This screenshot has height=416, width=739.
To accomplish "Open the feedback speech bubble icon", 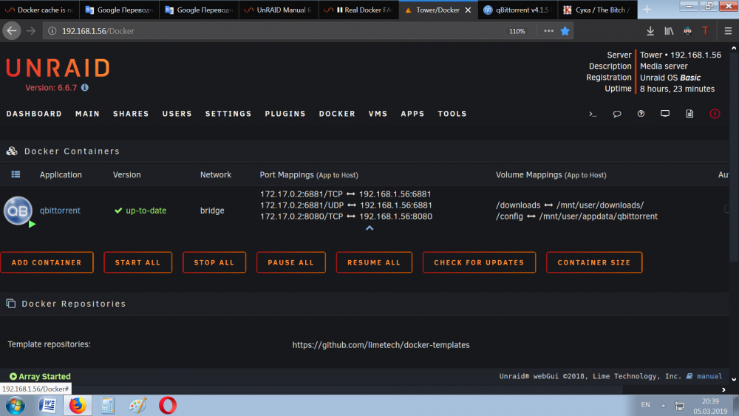I will [617, 114].
